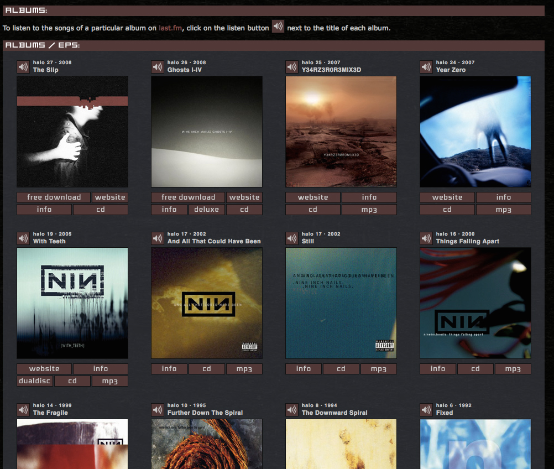The height and width of the screenshot is (469, 554).
Task: Open the Y34RZ3R0R3MIX3D website button
Action: point(313,197)
